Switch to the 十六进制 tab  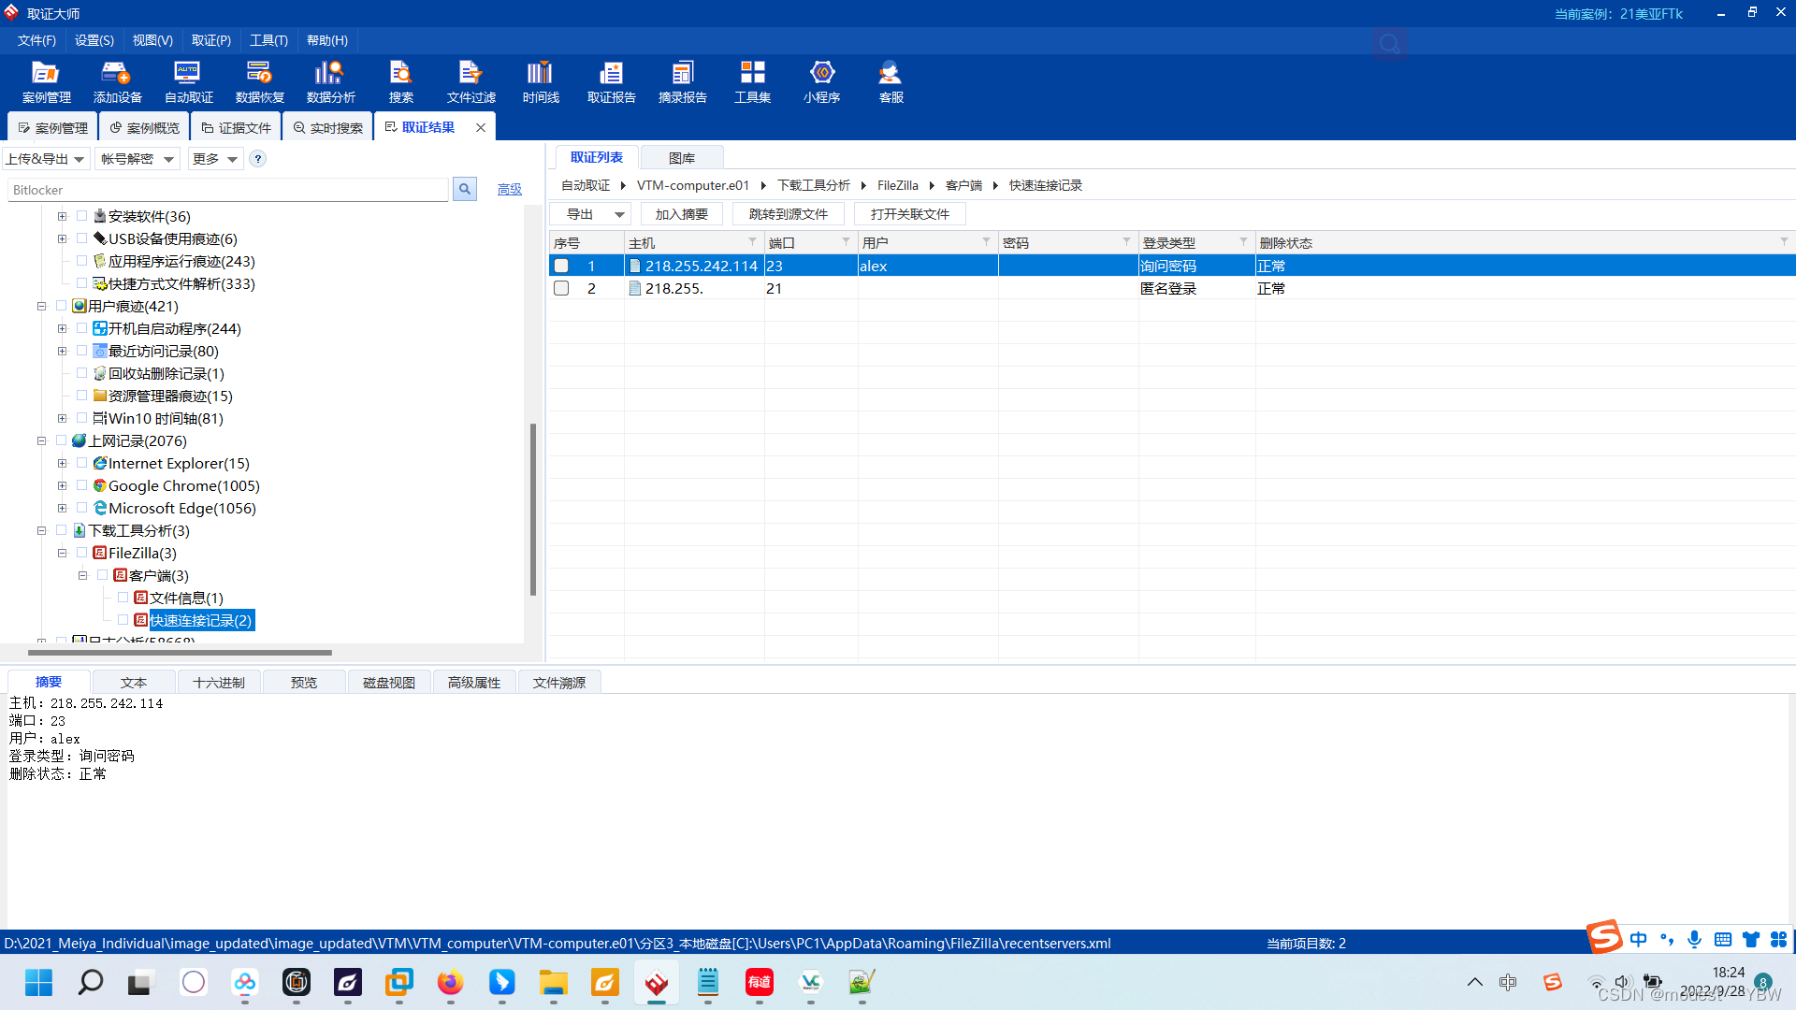point(218,683)
